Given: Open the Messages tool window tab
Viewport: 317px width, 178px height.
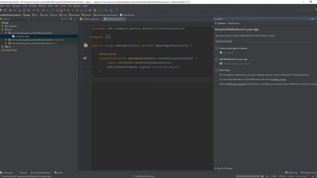Looking at the screenshot, I should 6,173.
